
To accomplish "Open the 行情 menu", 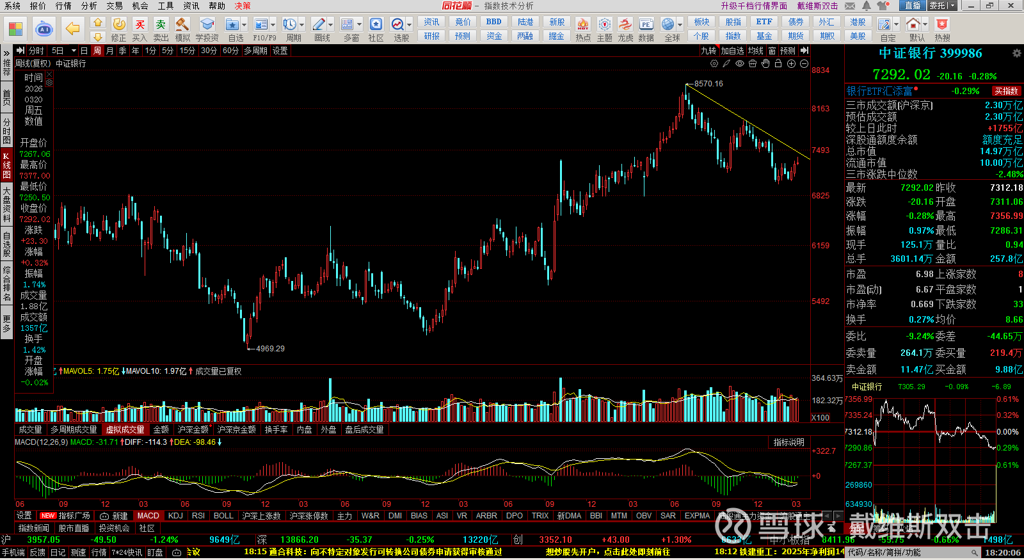I will pos(63,6).
